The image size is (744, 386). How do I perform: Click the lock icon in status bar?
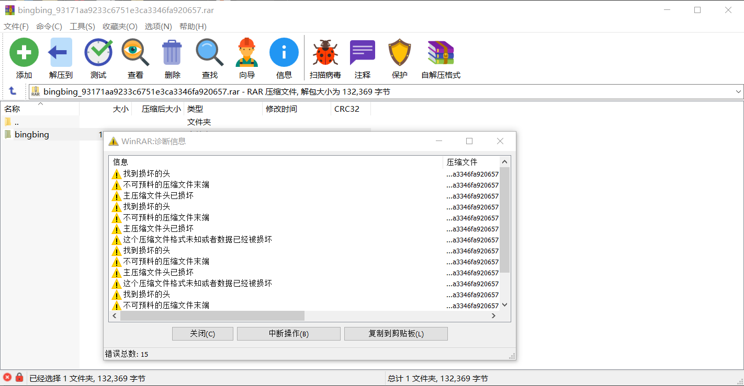19,377
